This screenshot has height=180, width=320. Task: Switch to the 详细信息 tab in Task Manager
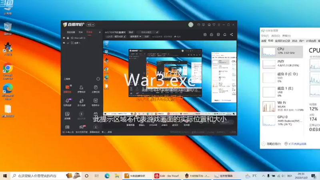tap(311, 41)
